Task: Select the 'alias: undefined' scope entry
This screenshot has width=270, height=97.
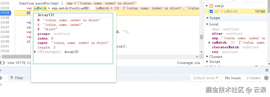Action: coord(227,34)
